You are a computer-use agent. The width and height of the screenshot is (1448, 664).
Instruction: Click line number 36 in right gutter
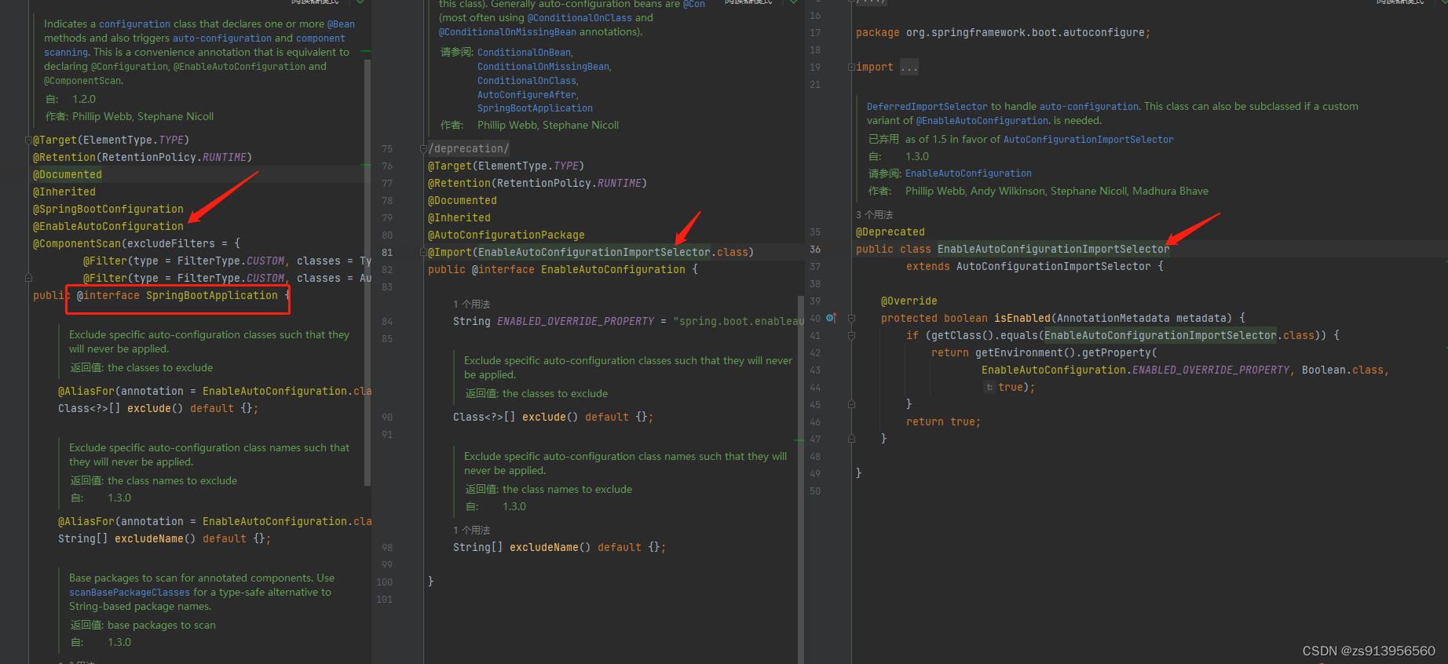[815, 250]
